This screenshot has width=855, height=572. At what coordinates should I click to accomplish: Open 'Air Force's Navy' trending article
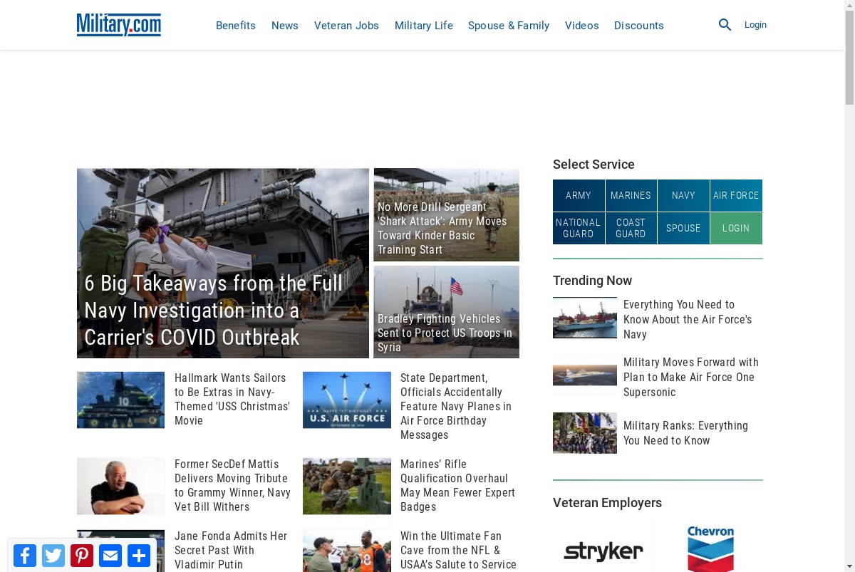tap(688, 319)
